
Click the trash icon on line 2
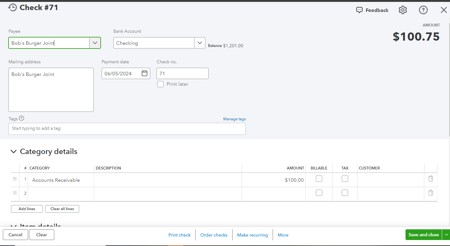430,193
